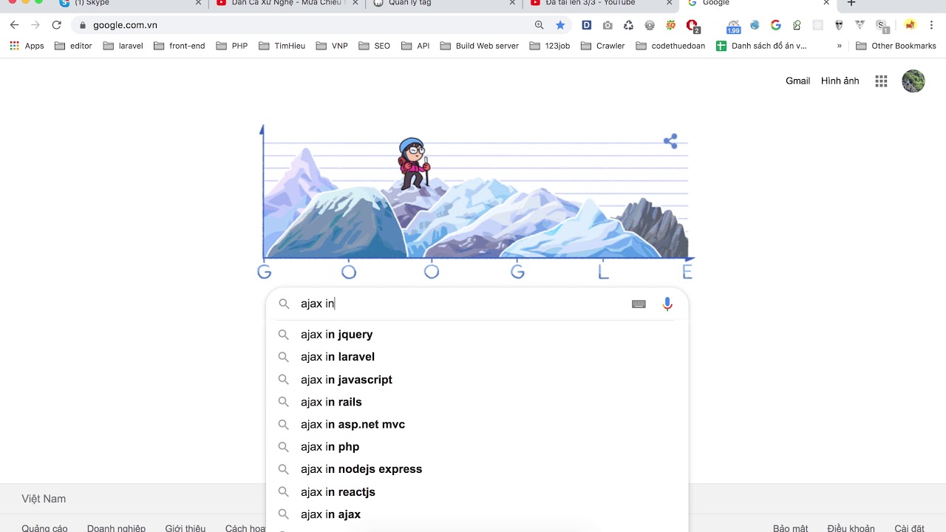946x532 pixels.
Task: Share the Google doodle
Action: click(x=670, y=141)
